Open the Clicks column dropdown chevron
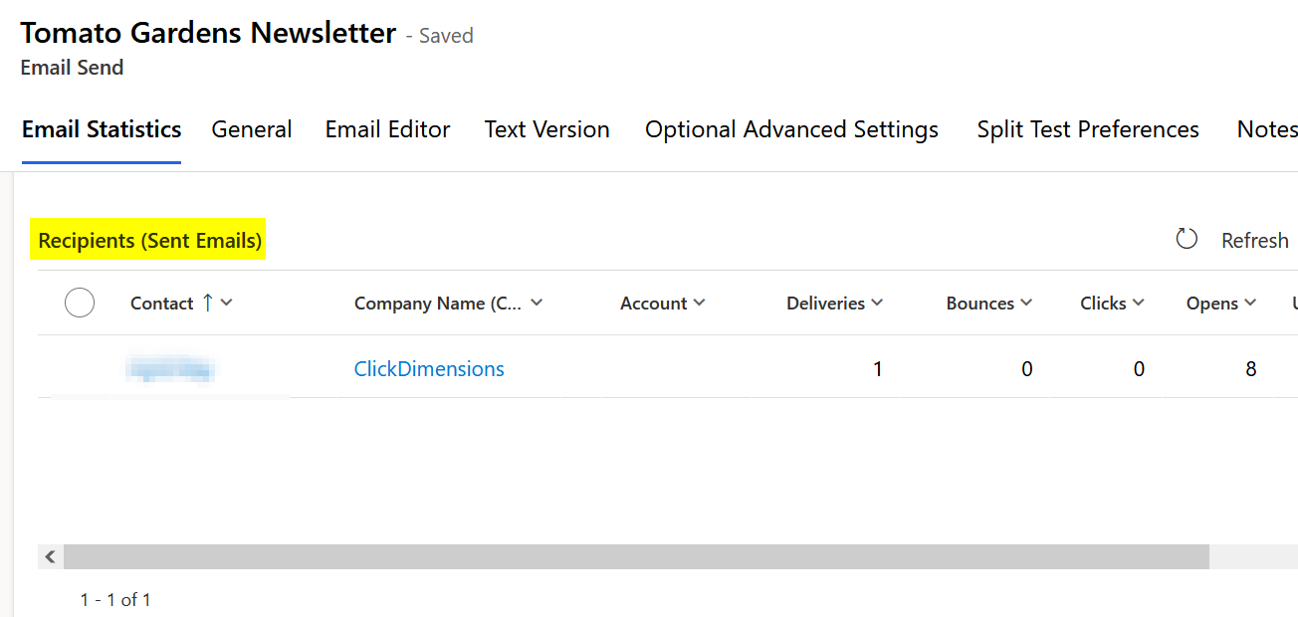 pyautogui.click(x=1138, y=303)
